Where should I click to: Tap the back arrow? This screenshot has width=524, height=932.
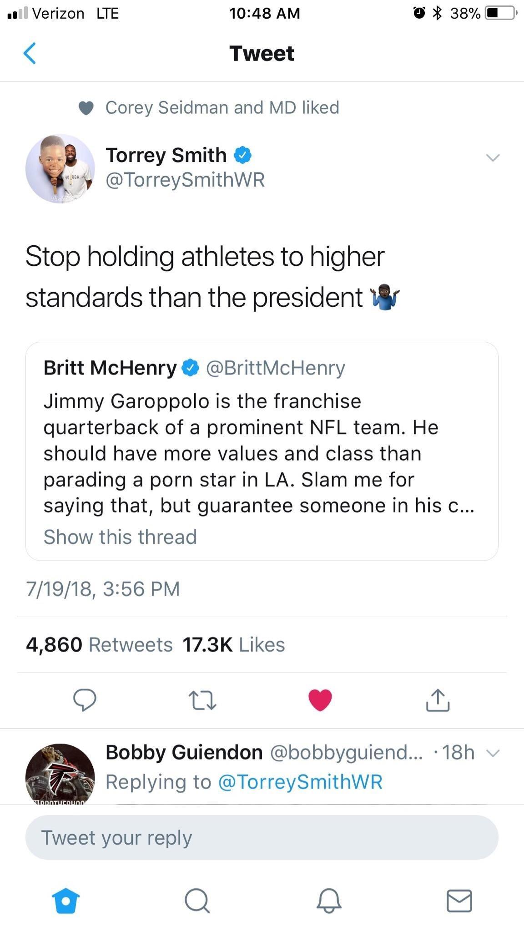click(30, 53)
